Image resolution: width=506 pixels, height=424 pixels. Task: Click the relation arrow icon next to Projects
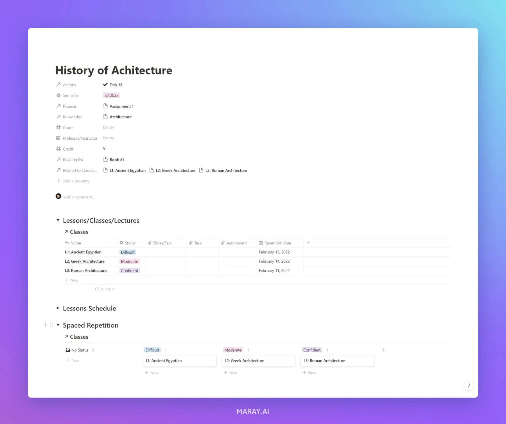click(58, 106)
